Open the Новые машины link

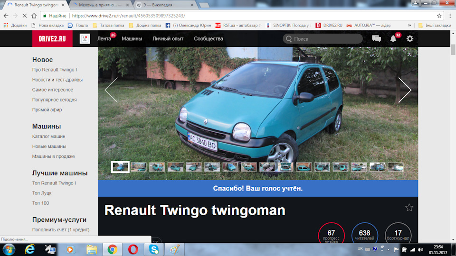(x=49, y=146)
